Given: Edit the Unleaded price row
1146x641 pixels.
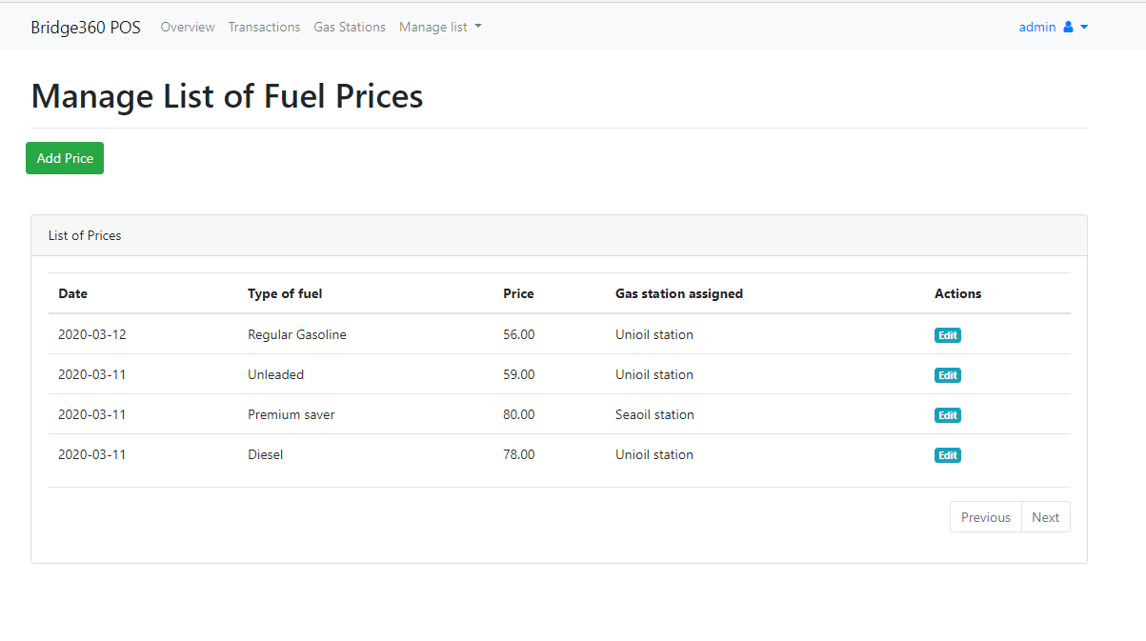Looking at the screenshot, I should (947, 375).
